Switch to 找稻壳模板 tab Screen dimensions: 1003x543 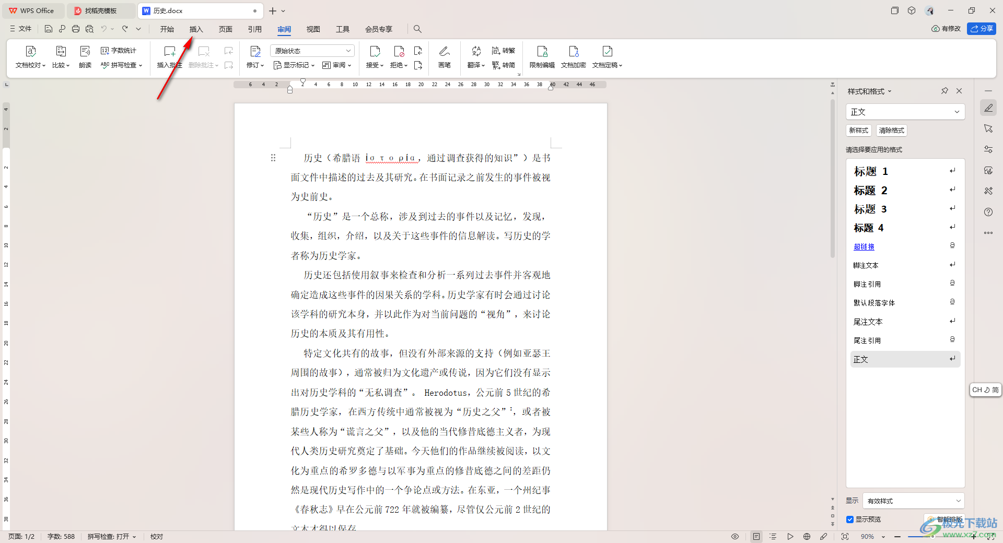pyautogui.click(x=101, y=10)
